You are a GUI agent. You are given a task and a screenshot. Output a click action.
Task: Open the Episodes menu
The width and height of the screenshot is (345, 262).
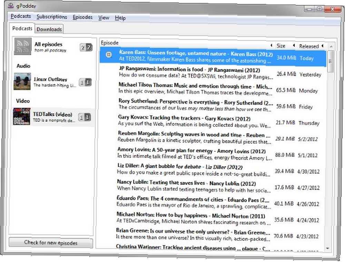[x=82, y=17]
